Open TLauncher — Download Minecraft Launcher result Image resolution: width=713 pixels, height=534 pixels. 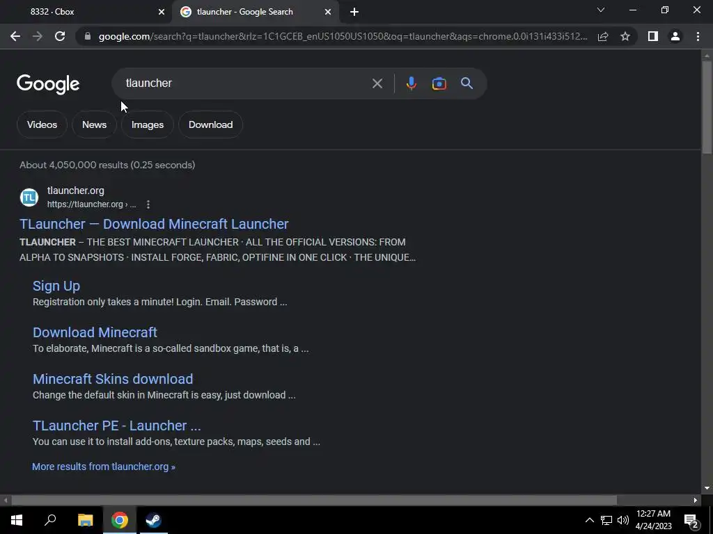(x=154, y=224)
